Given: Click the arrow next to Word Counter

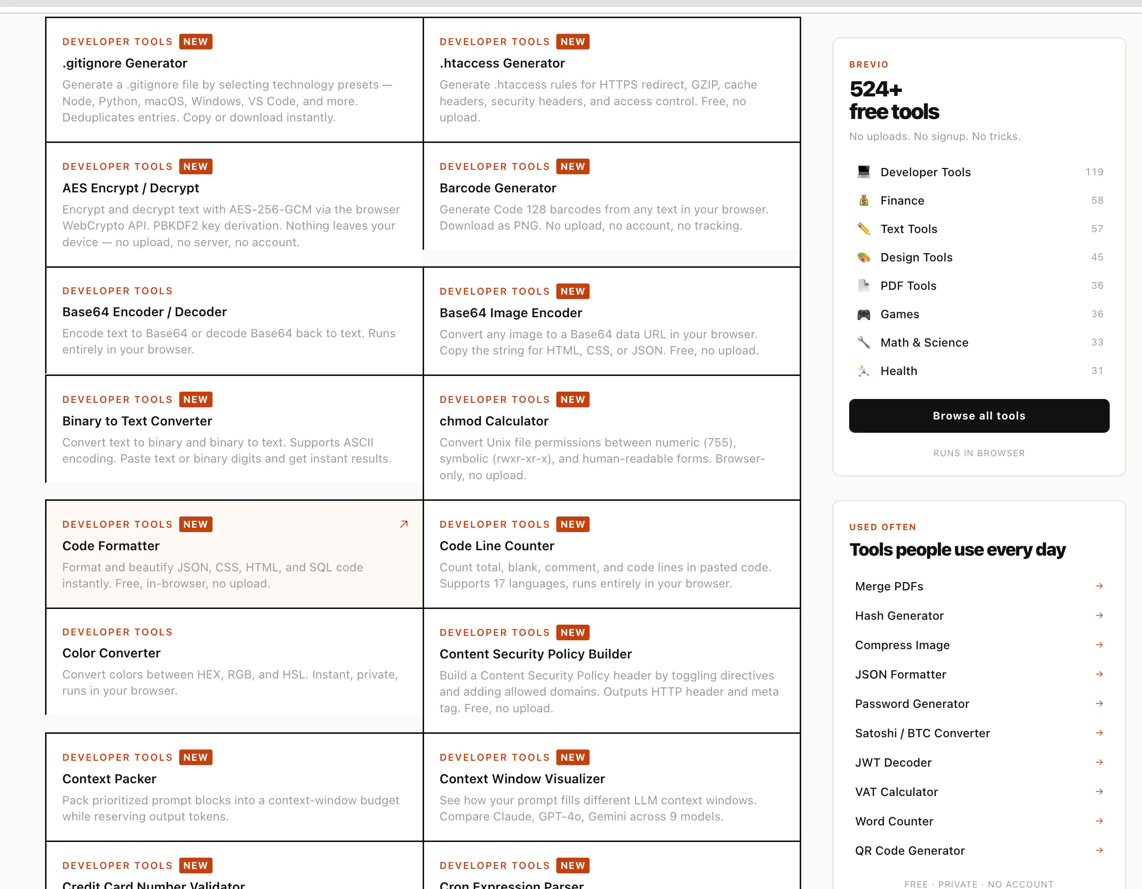Looking at the screenshot, I should (x=1099, y=821).
